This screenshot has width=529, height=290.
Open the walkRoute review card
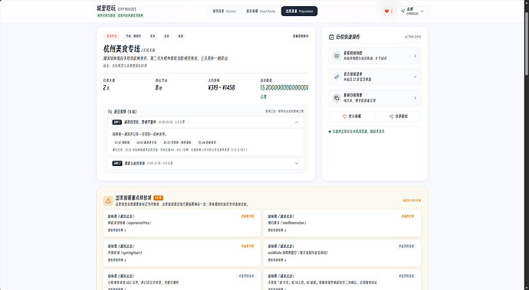[x=342, y=253]
